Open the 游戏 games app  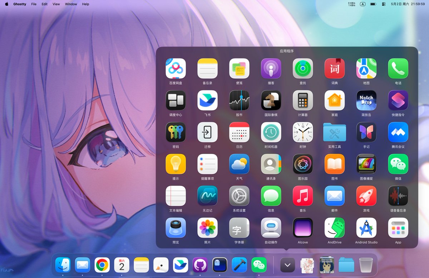pos(366,196)
